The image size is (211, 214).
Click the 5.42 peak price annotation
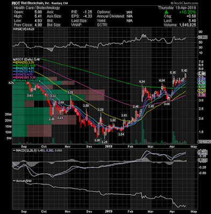[x=184, y=71]
